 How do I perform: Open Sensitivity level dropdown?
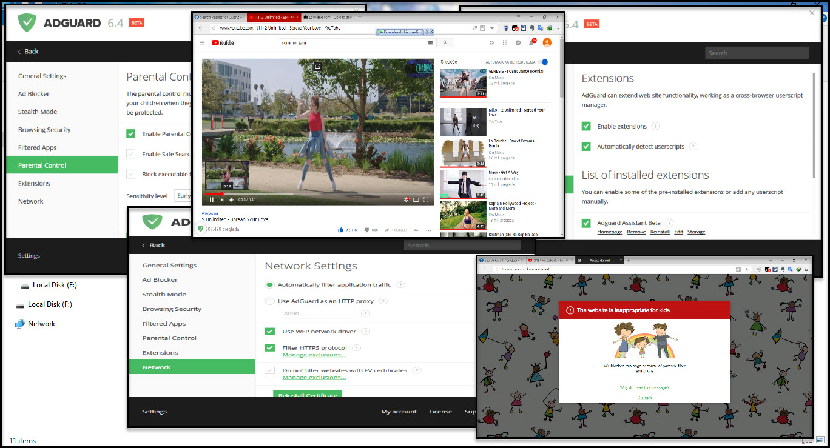point(183,196)
